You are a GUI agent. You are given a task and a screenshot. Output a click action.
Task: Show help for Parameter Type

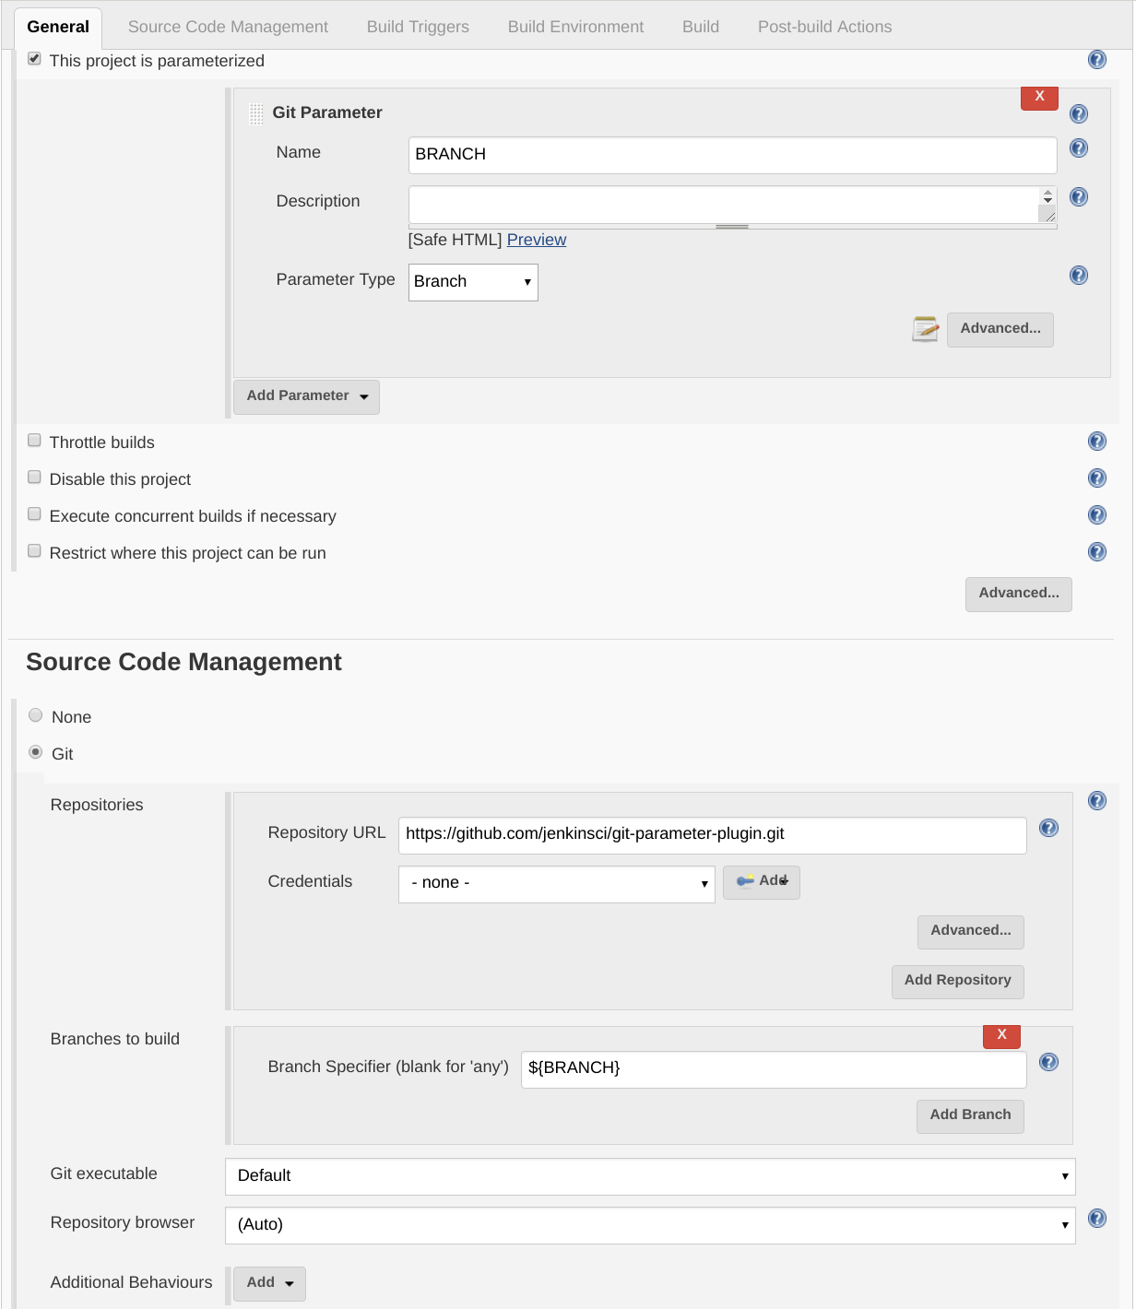pos(1079,276)
